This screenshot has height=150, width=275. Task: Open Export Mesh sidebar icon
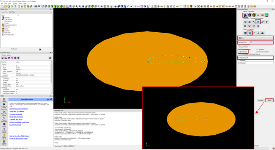click(4, 143)
